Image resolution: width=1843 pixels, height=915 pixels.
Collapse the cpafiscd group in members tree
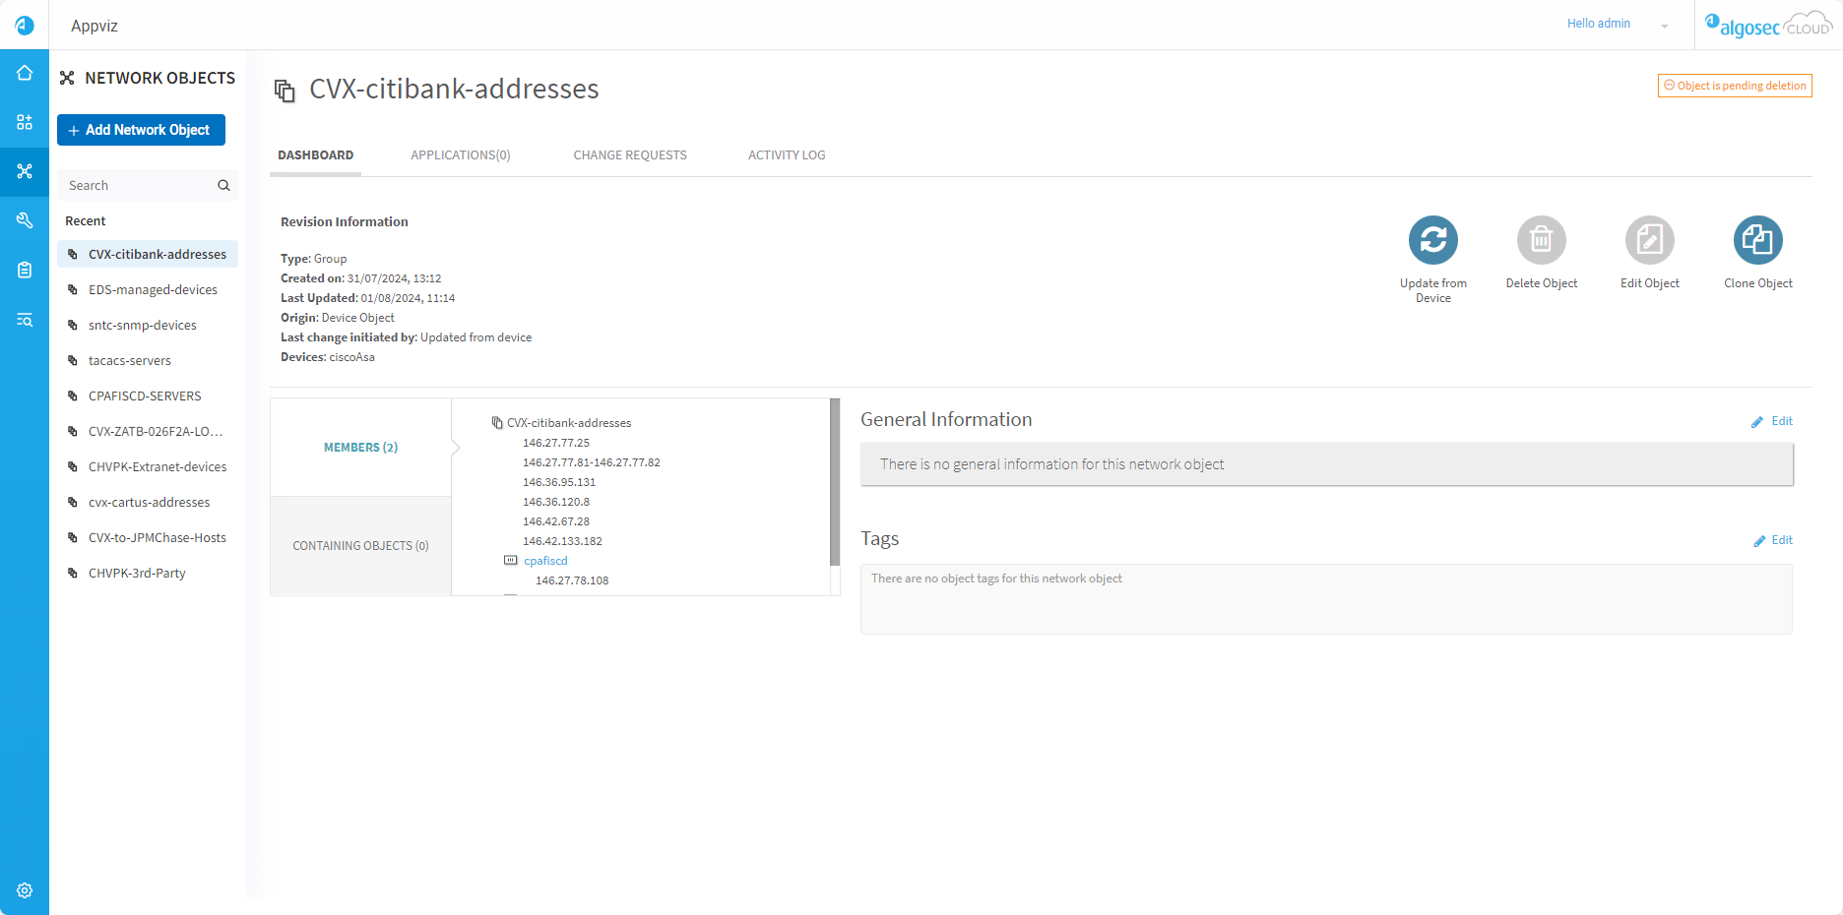tap(510, 561)
